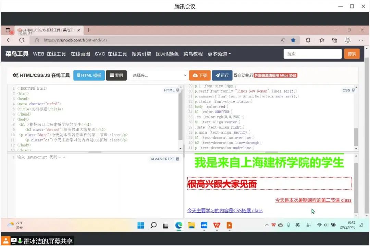Click the microphone icon in system tray
370x246 pixels.
[288, 225]
